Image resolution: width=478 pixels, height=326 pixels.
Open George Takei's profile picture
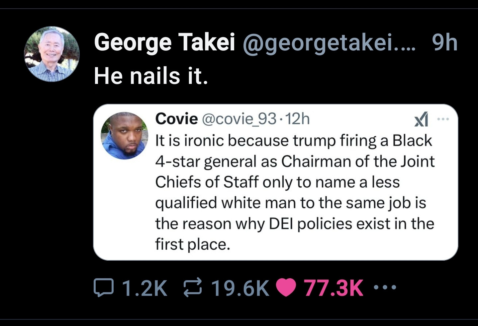click(52, 54)
